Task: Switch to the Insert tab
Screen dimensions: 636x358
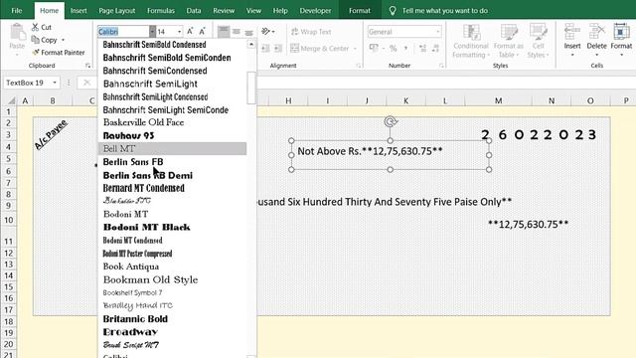Action: (79, 11)
